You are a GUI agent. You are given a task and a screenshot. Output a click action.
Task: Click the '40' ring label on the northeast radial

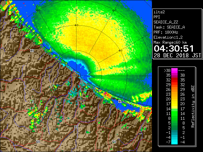pos(121,51)
